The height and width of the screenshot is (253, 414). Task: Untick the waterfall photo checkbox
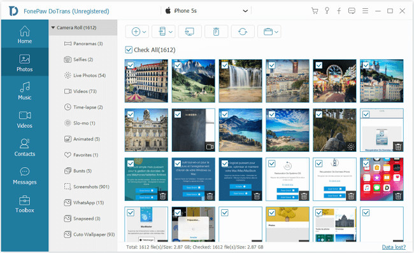[x=225, y=65]
